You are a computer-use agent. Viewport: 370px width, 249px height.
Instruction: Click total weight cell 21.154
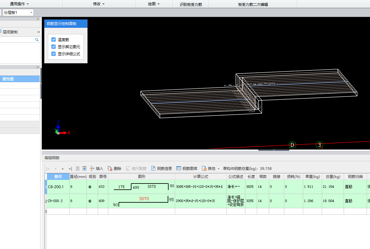333,187
